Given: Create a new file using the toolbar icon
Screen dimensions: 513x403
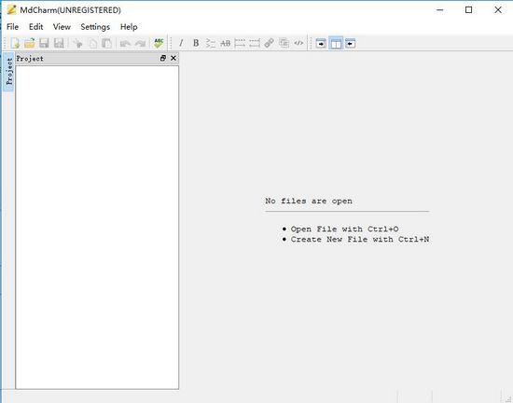Looking at the screenshot, I should [x=15, y=43].
